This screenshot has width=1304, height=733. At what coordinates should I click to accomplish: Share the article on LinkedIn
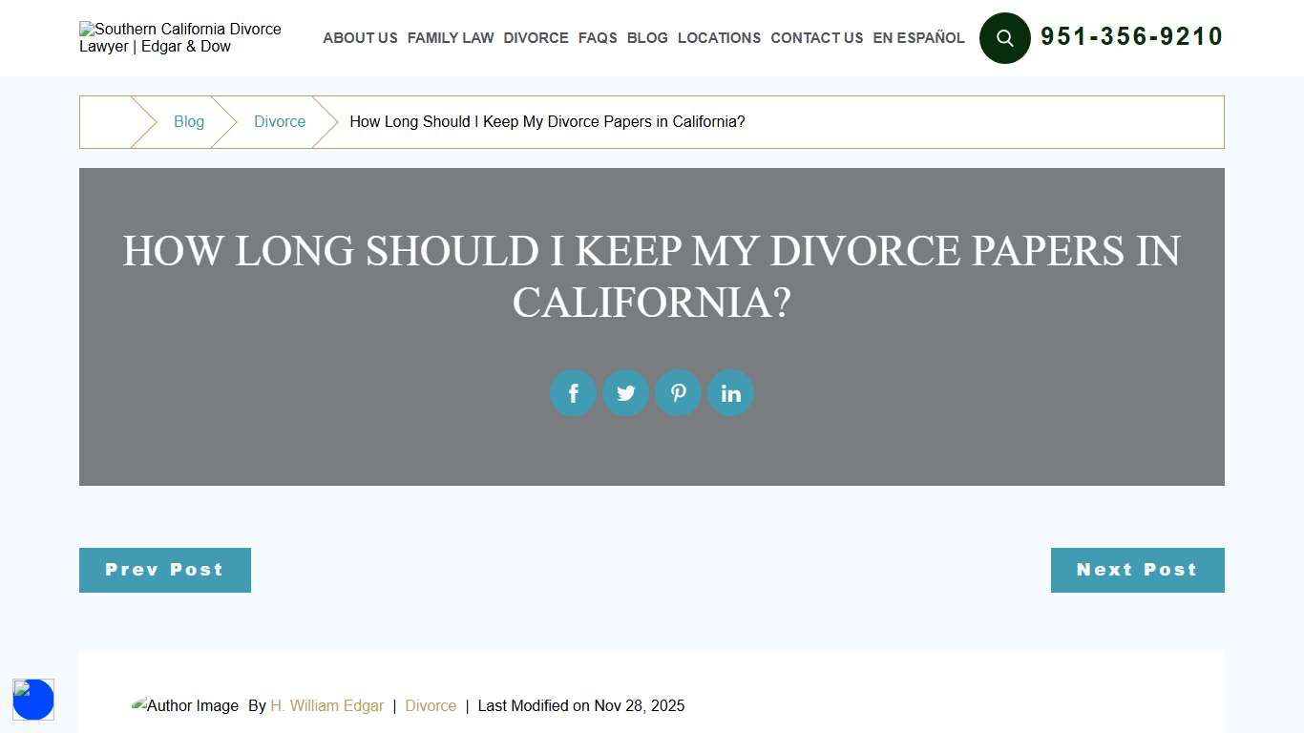point(730,392)
